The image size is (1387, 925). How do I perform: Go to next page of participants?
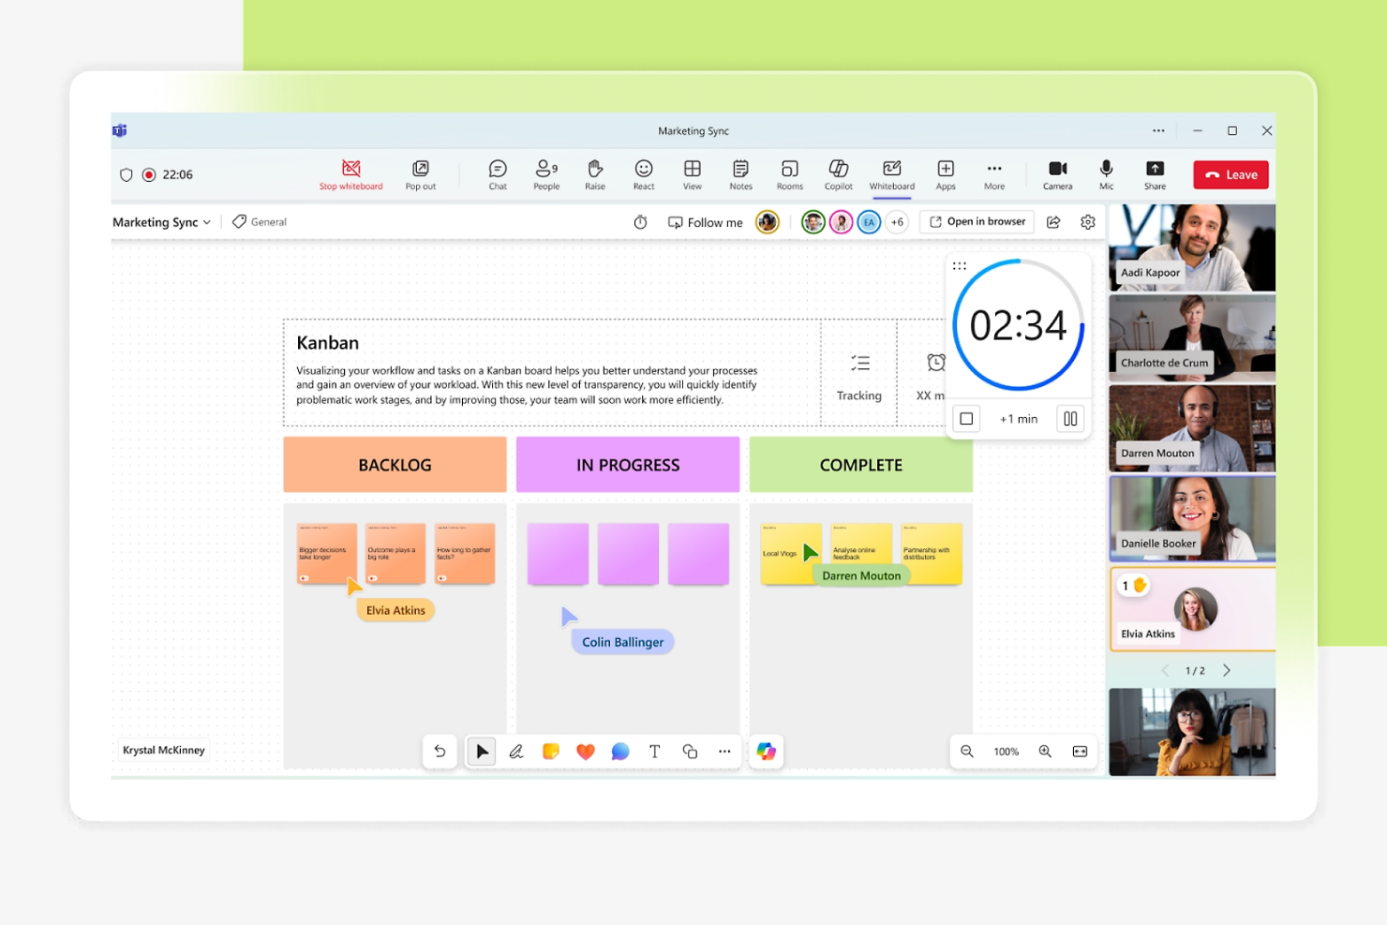[x=1227, y=670]
